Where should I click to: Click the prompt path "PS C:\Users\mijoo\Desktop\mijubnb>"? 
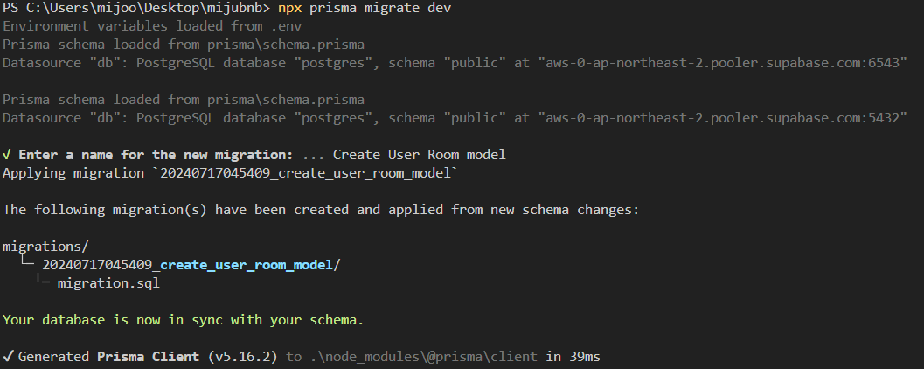[x=136, y=8]
